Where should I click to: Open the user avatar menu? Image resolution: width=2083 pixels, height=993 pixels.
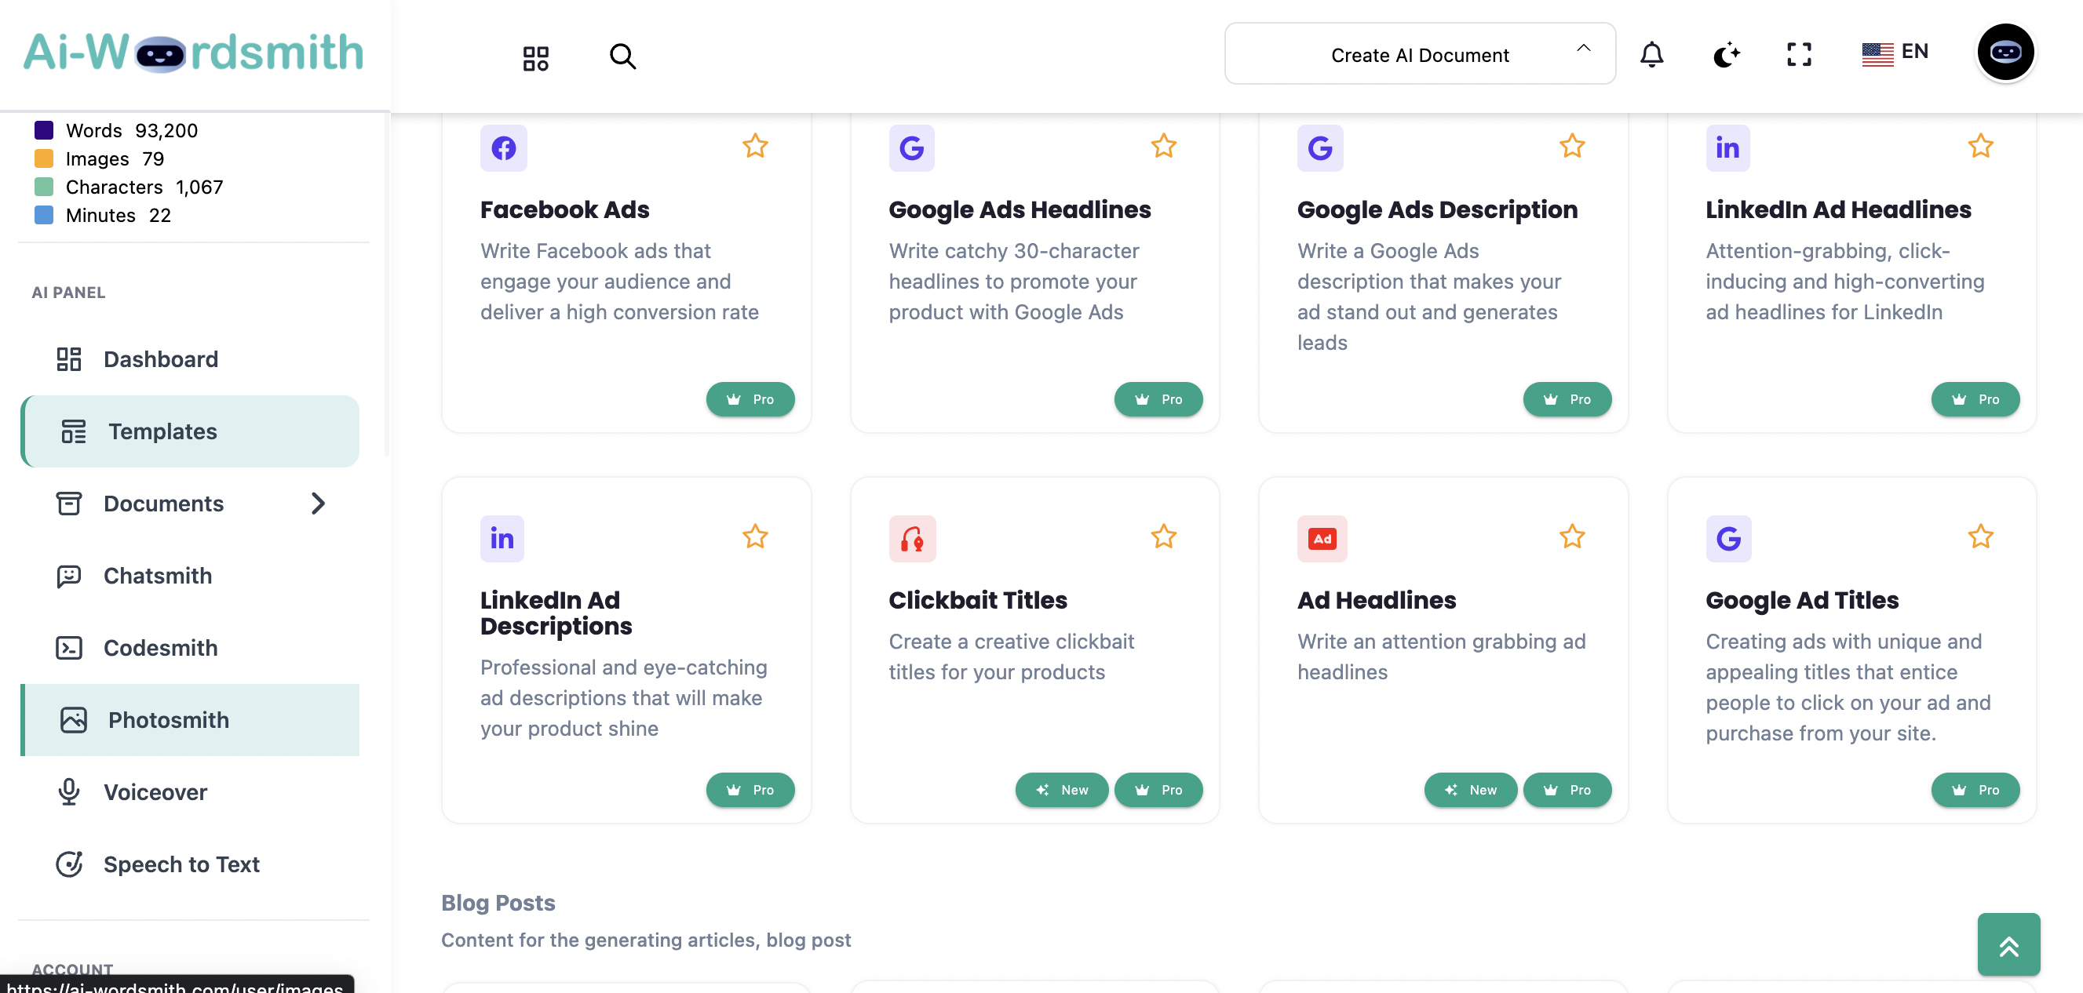pos(2005,53)
